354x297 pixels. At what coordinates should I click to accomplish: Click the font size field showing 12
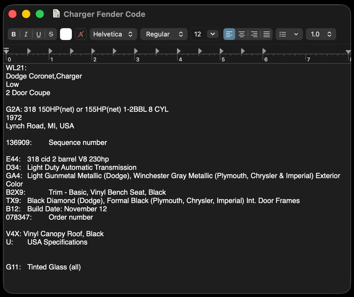coord(198,34)
